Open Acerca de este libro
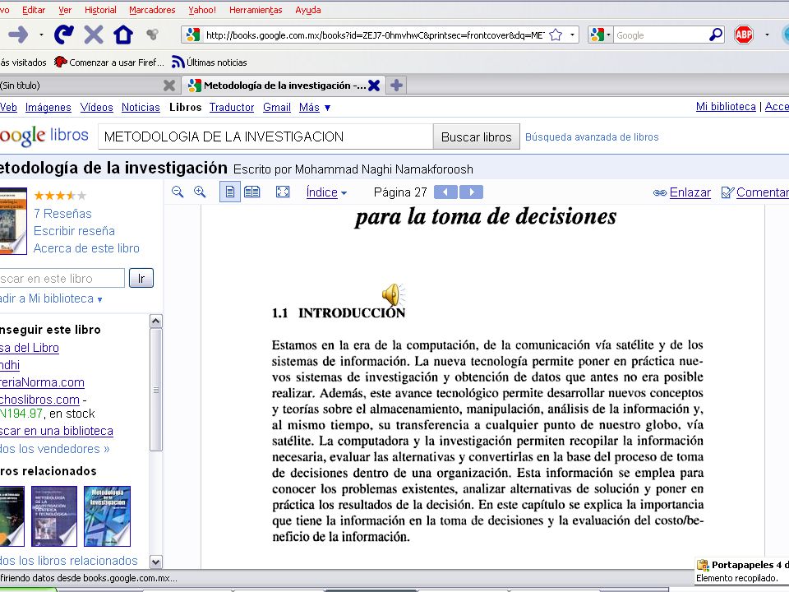 pyautogui.click(x=86, y=248)
